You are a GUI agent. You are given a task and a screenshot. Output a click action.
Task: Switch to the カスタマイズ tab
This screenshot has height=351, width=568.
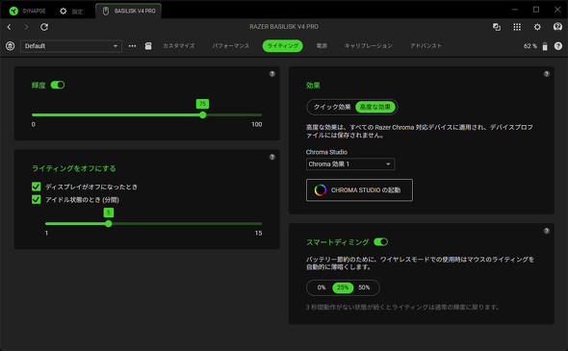click(x=179, y=46)
